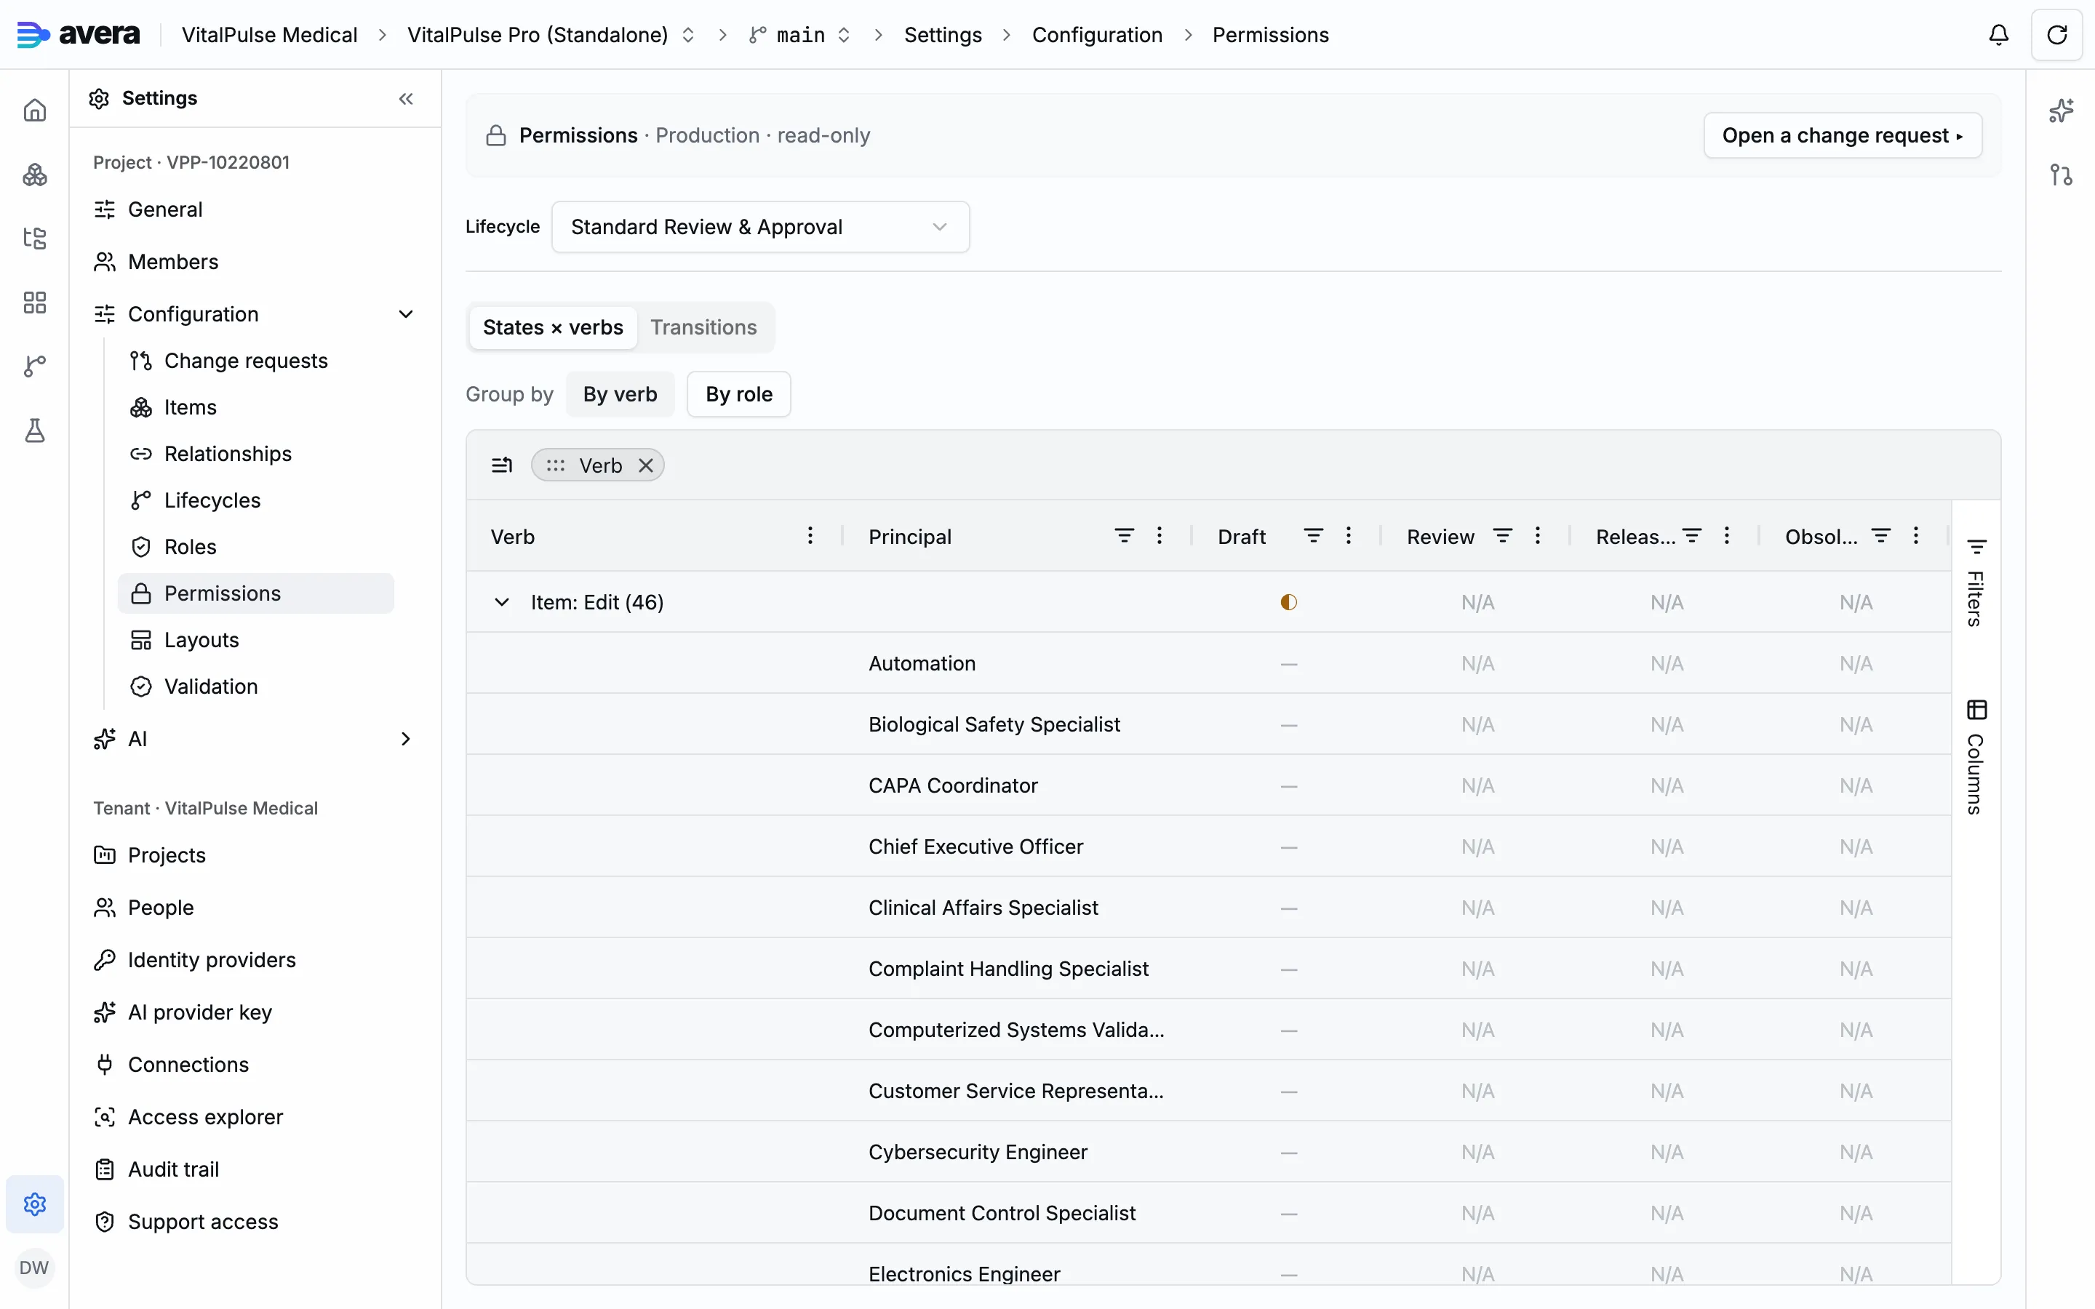Screen dimensions: 2095x1309
Task: Open the Audit trail page
Action: 256,1169
